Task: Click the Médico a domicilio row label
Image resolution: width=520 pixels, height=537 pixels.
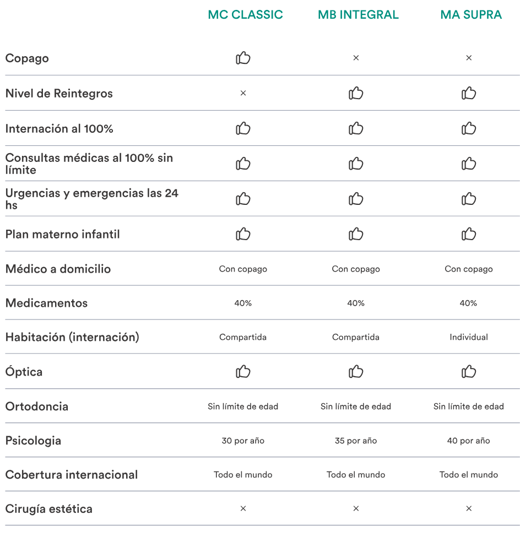Action: pyautogui.click(x=58, y=269)
